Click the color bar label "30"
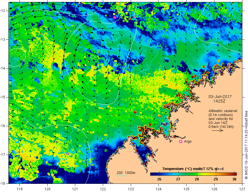248x192 pixels. [234, 179]
